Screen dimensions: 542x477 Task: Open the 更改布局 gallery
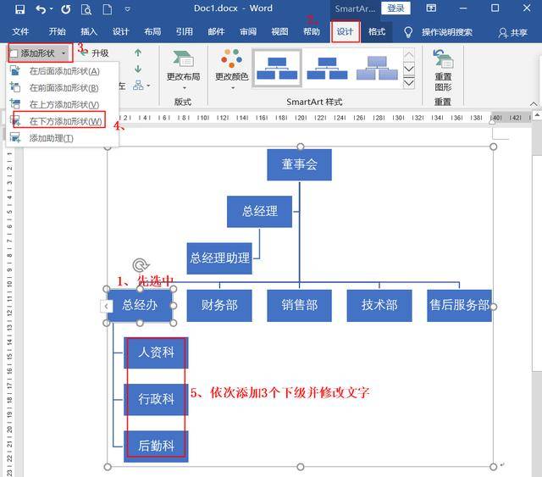tap(183, 71)
